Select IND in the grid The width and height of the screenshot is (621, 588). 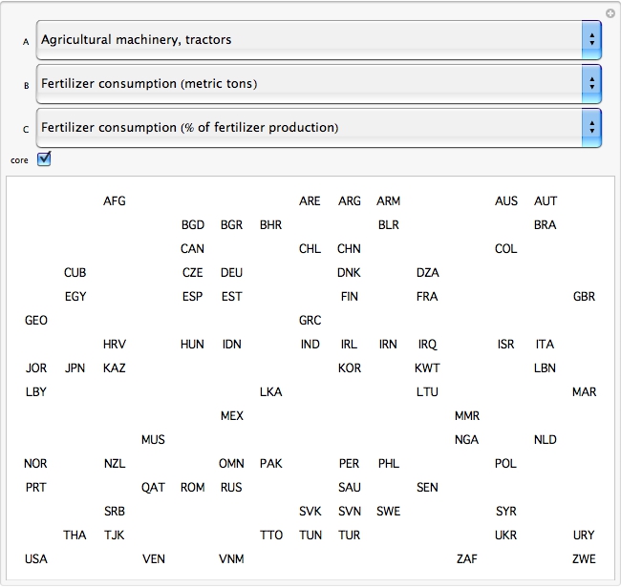click(x=310, y=345)
